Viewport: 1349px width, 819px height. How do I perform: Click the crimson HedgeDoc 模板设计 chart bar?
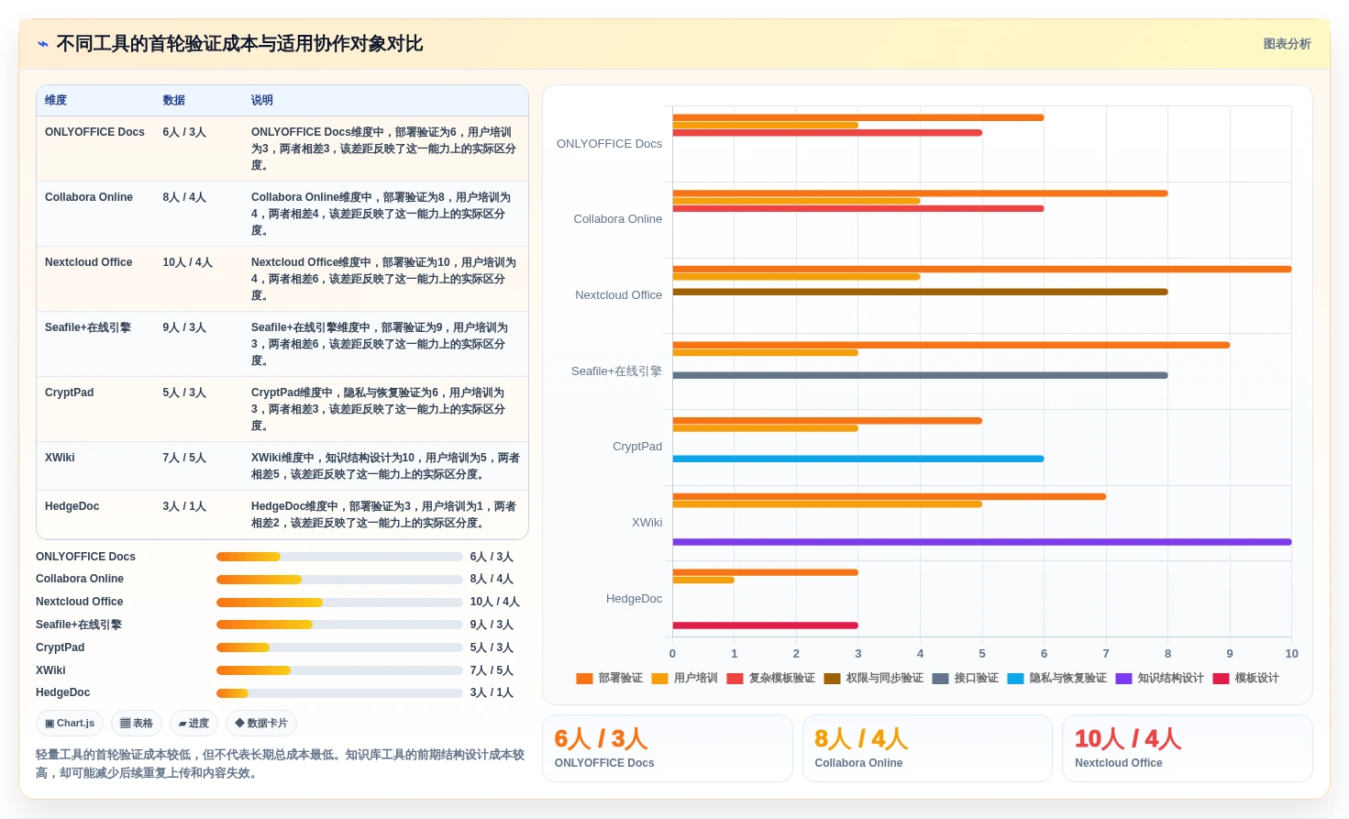tap(765, 625)
